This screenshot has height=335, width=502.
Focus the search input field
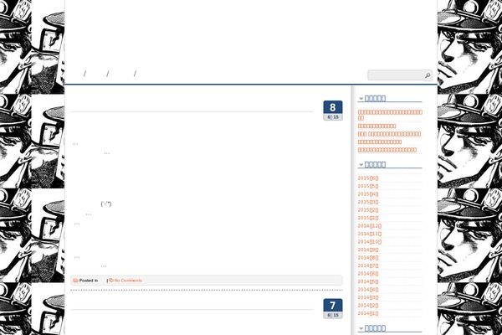[x=396, y=75]
